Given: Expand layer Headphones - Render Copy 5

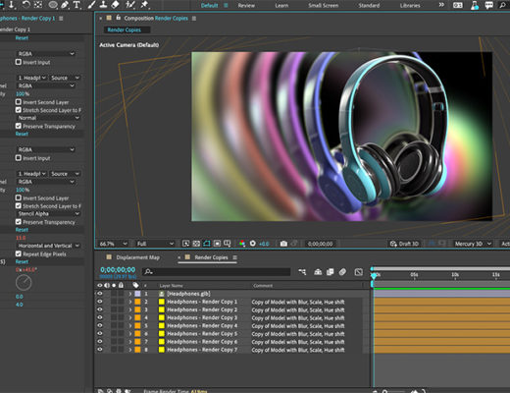Looking at the screenshot, I should pos(130,334).
